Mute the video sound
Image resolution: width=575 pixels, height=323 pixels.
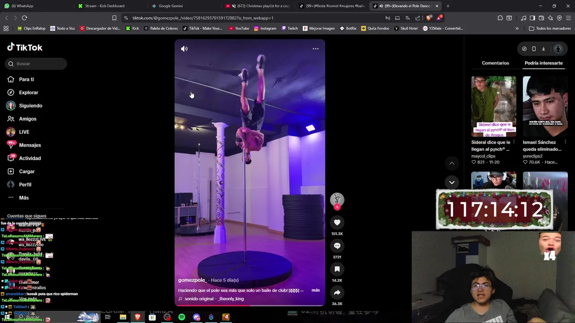(x=184, y=48)
